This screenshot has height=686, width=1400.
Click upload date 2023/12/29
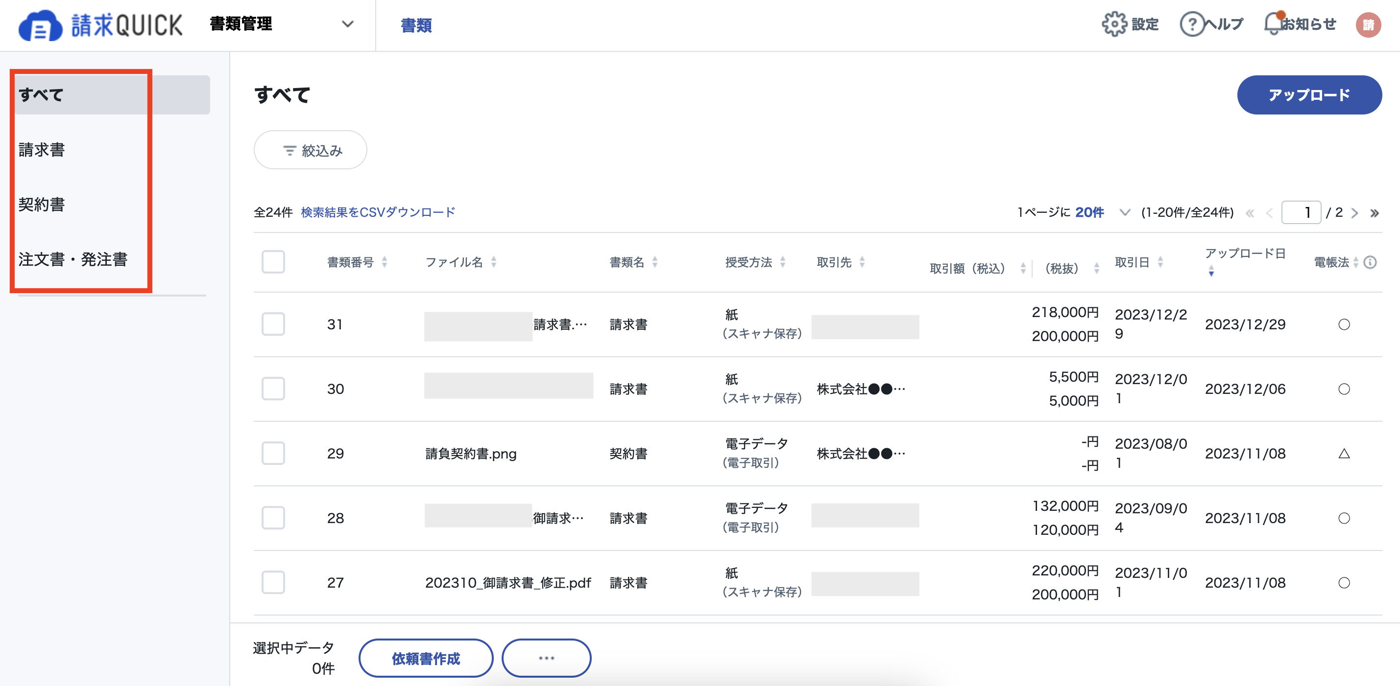click(x=1245, y=324)
